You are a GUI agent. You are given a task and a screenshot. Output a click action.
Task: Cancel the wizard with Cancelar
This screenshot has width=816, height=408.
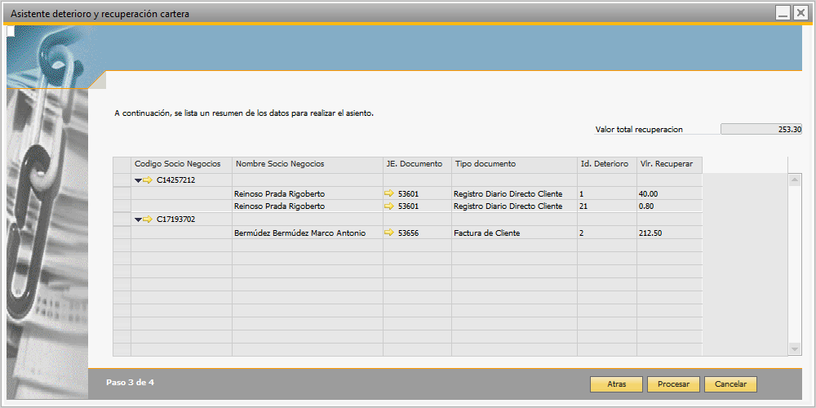[x=730, y=384]
